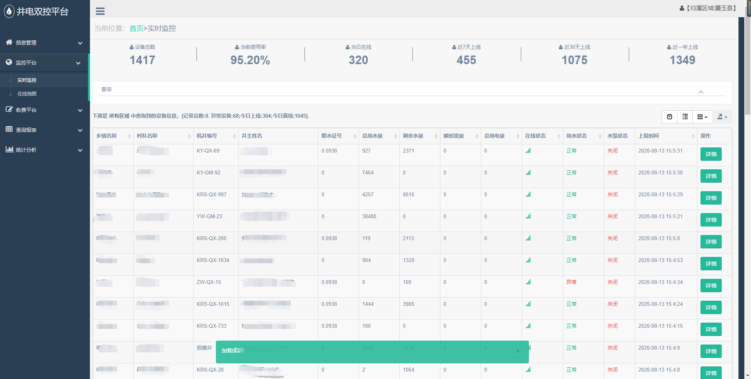Image resolution: width=751 pixels, height=379 pixels.
Task: Click the home icon beside 信息管理
Action: click(9, 42)
